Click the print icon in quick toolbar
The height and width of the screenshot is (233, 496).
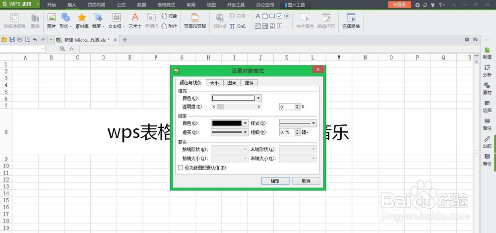[20, 40]
